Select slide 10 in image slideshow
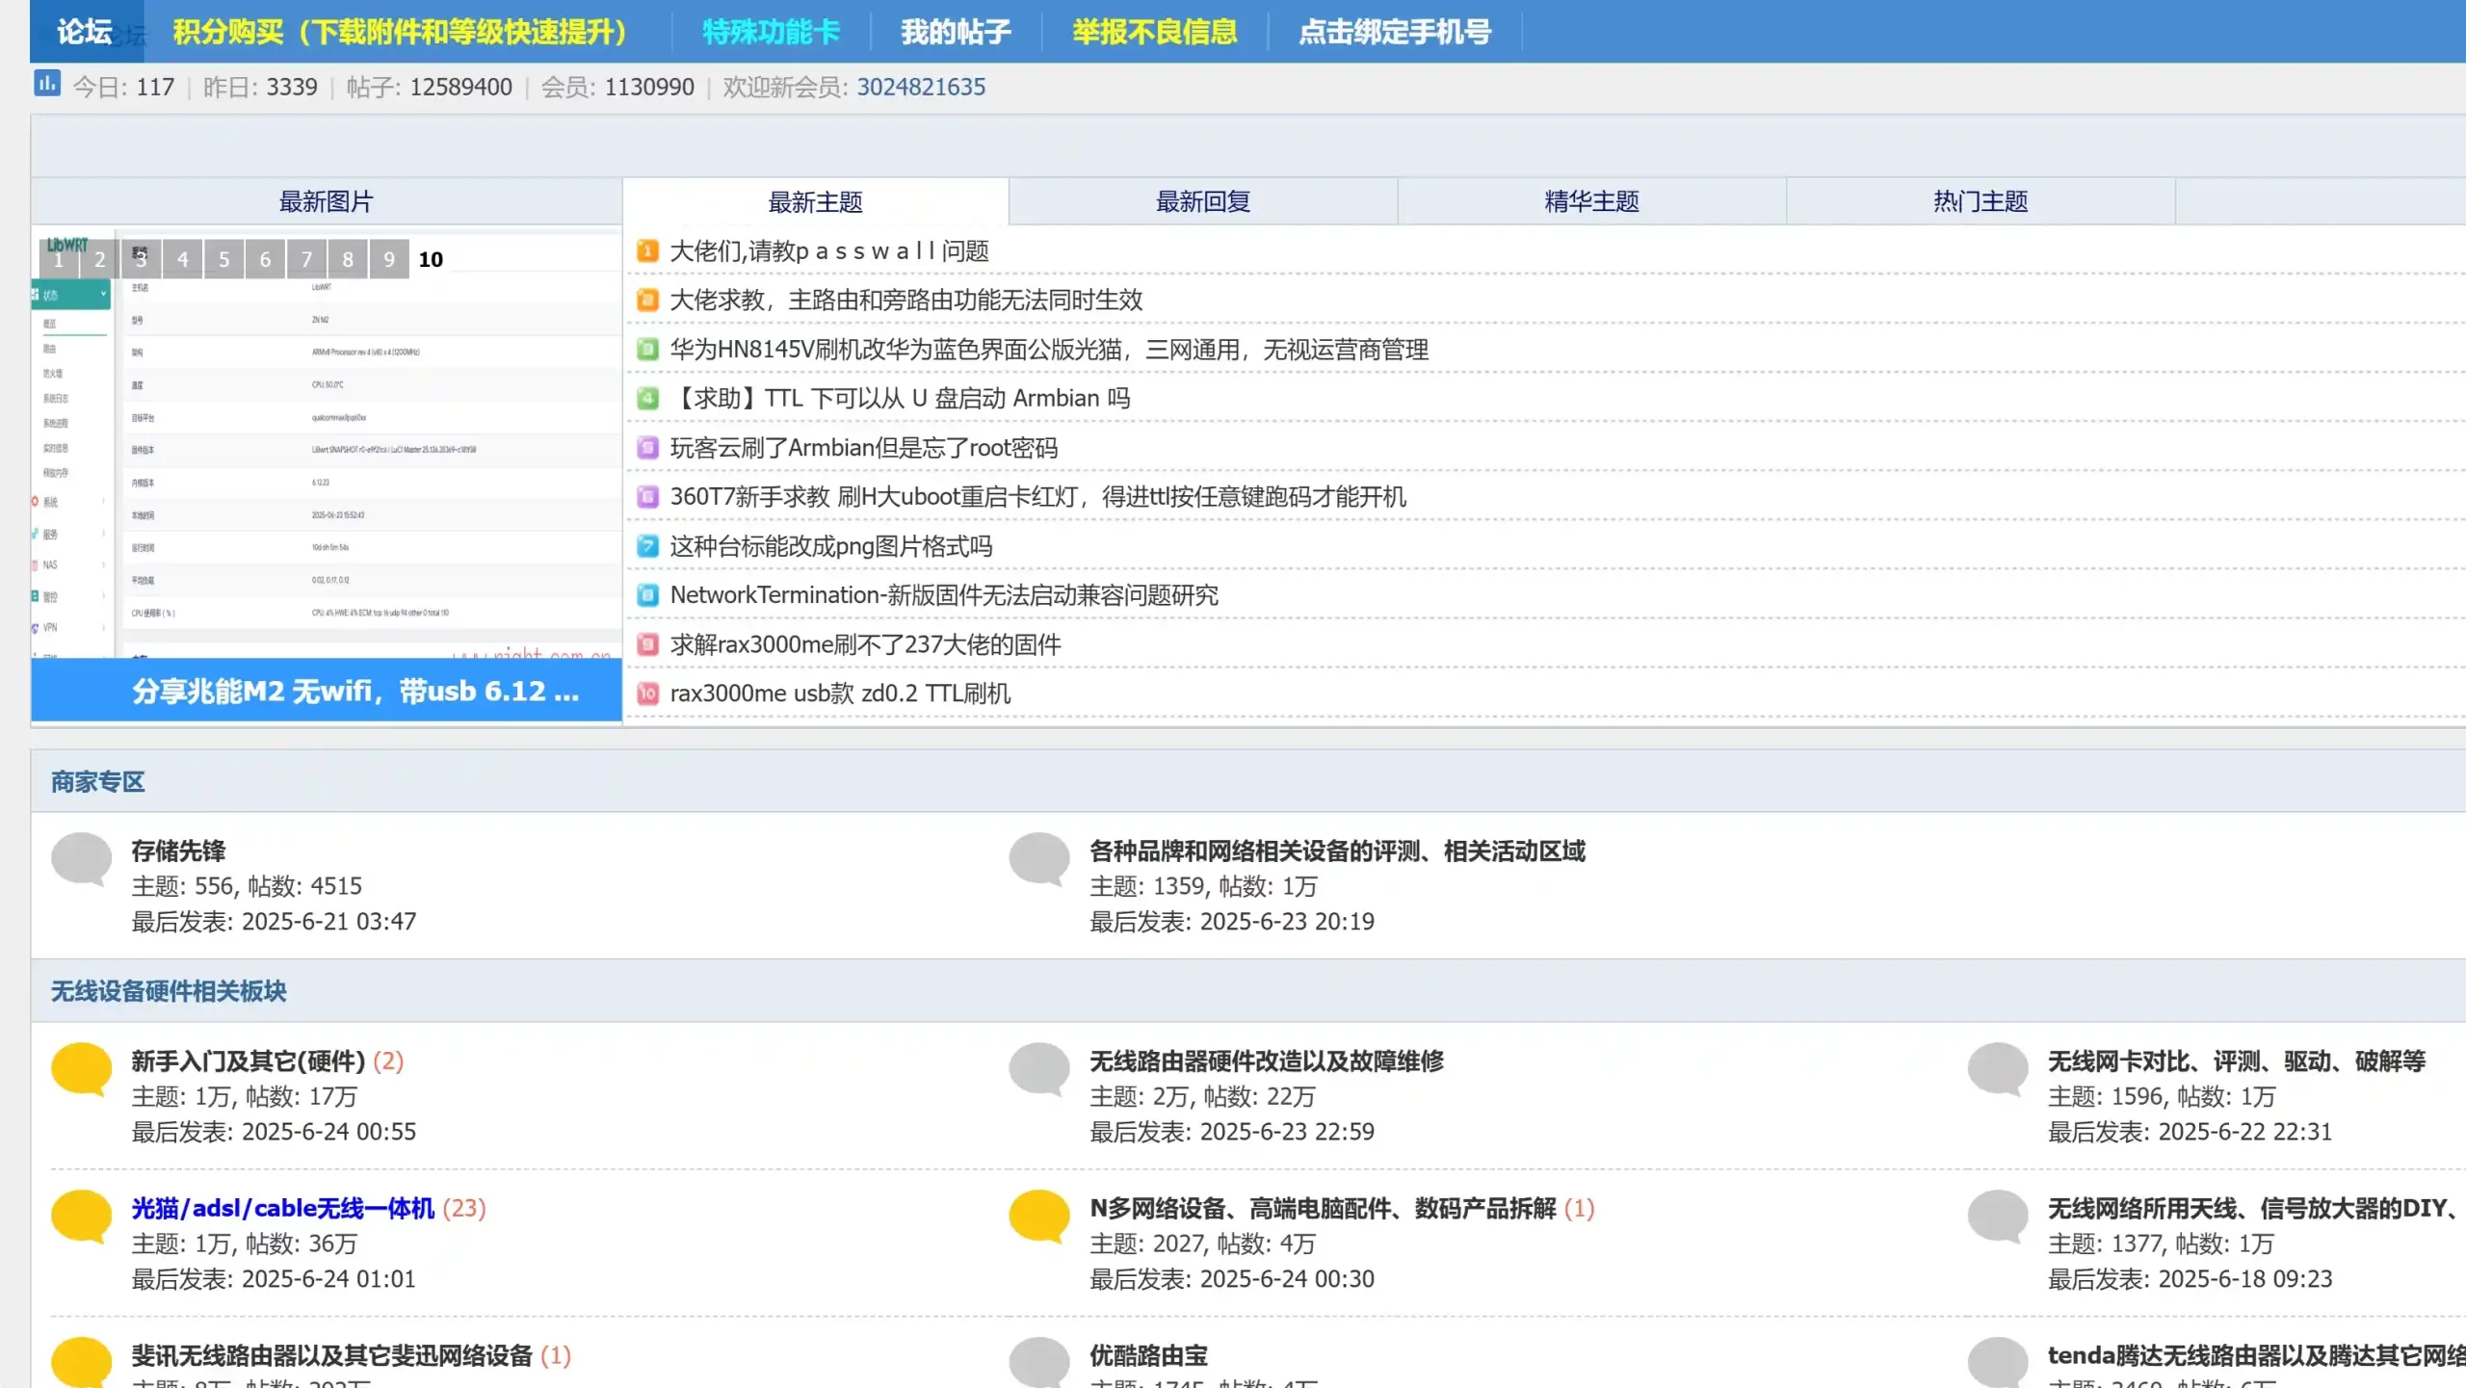This screenshot has height=1388, width=2466. pyautogui.click(x=431, y=259)
